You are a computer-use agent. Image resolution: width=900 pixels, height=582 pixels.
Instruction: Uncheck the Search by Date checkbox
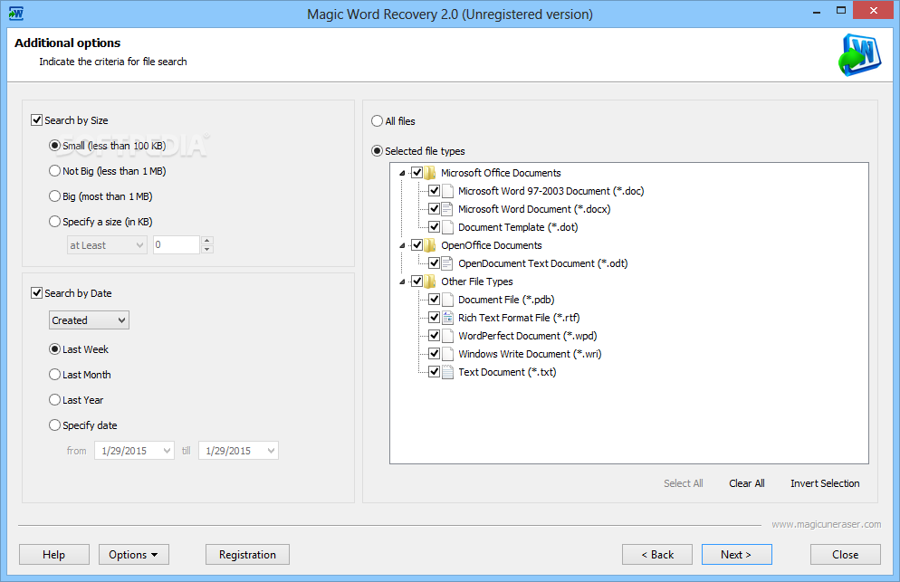(37, 292)
